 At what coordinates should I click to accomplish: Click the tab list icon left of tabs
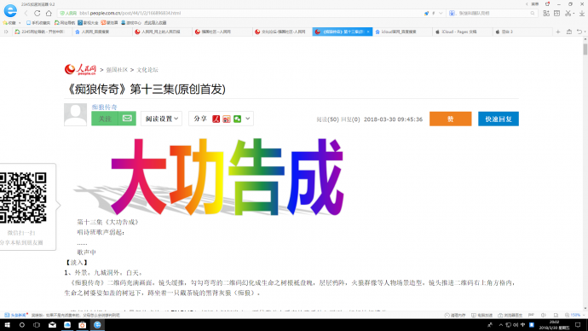coord(6,32)
